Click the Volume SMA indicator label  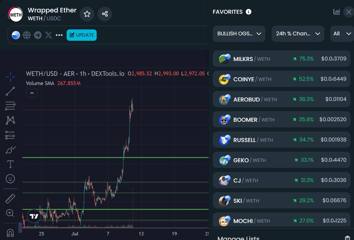40,83
